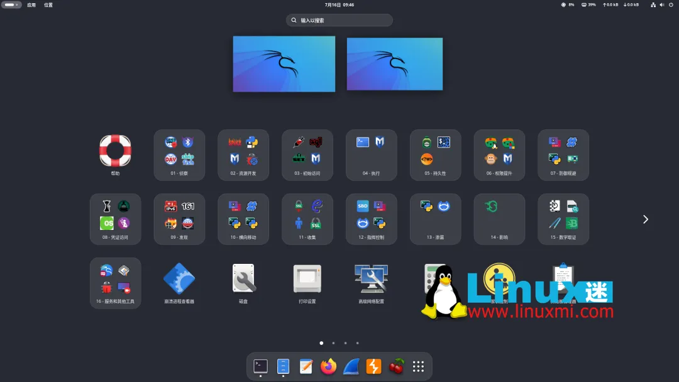Open the 帮助 lifebuoy Help app
679x382 pixels.
click(x=115, y=155)
